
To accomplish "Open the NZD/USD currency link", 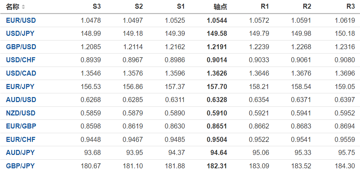I will [x=20, y=113].
